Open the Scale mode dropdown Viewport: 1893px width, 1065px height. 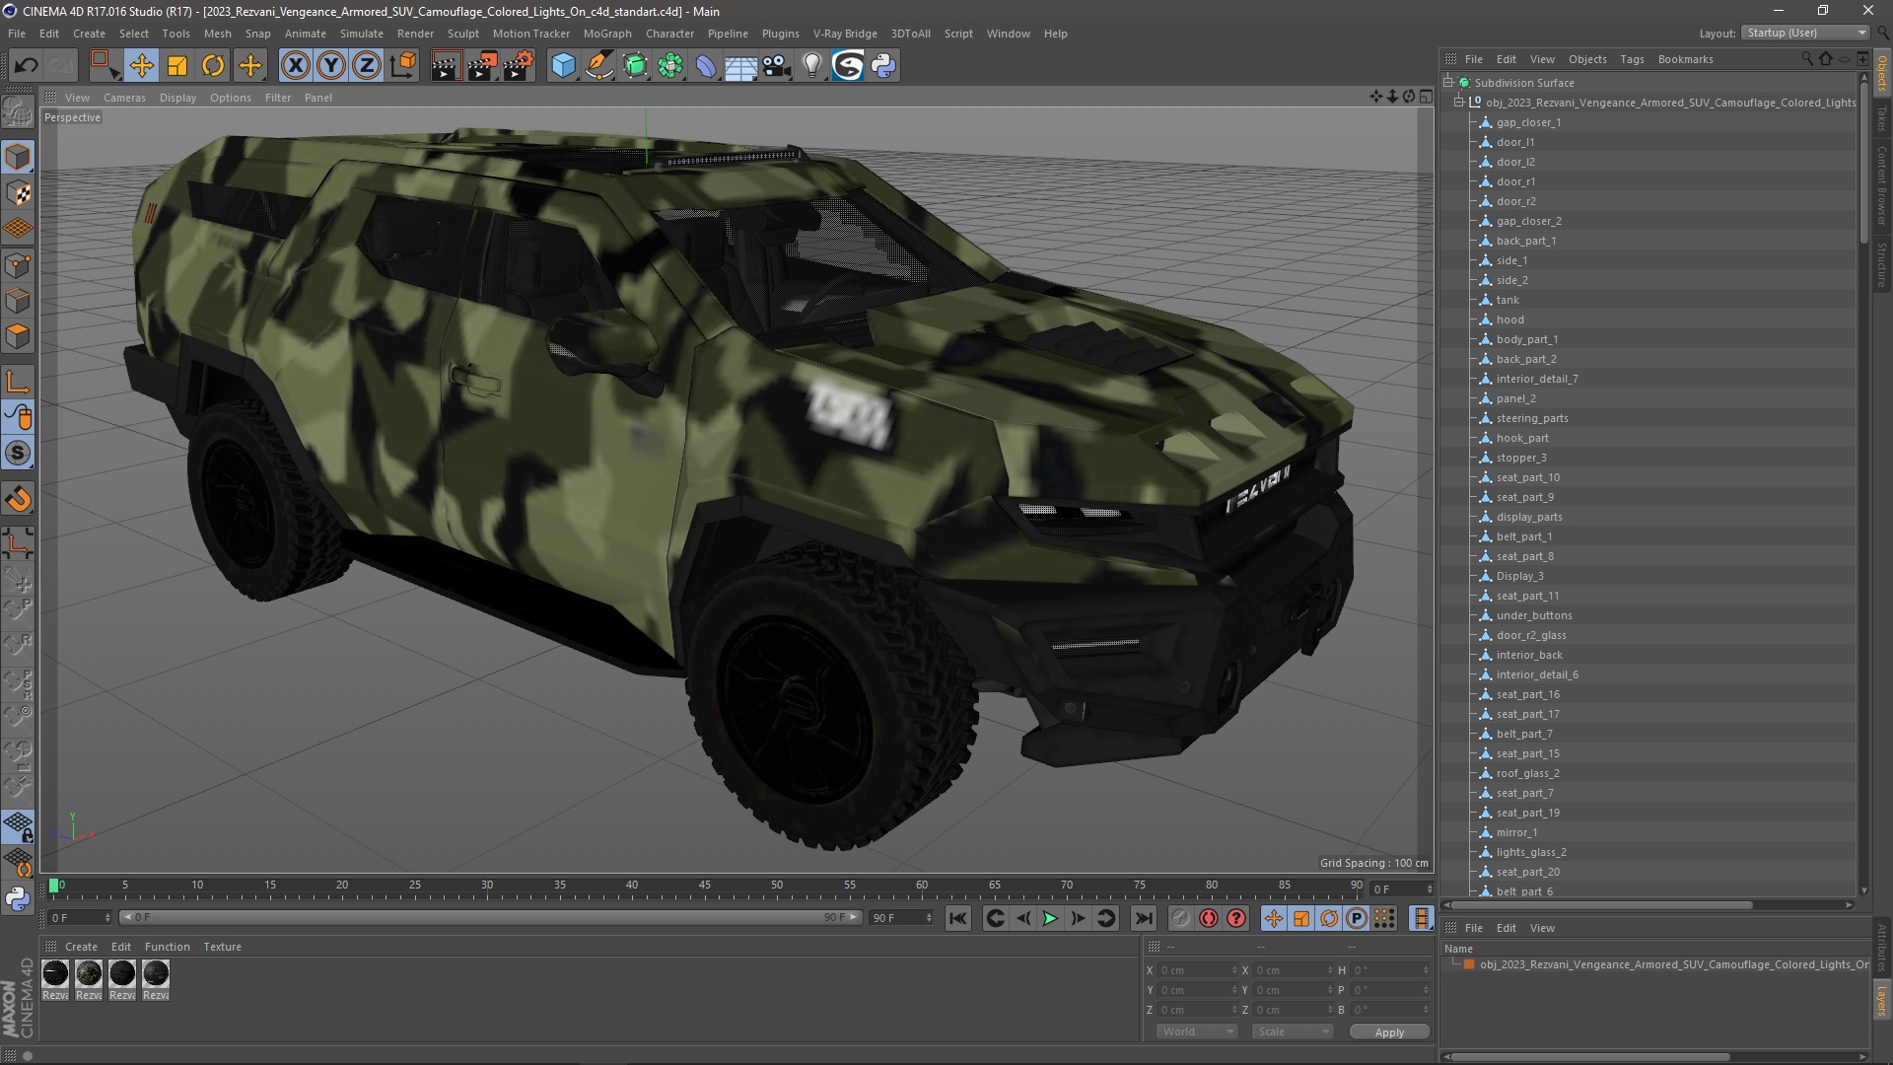pyautogui.click(x=1293, y=1031)
